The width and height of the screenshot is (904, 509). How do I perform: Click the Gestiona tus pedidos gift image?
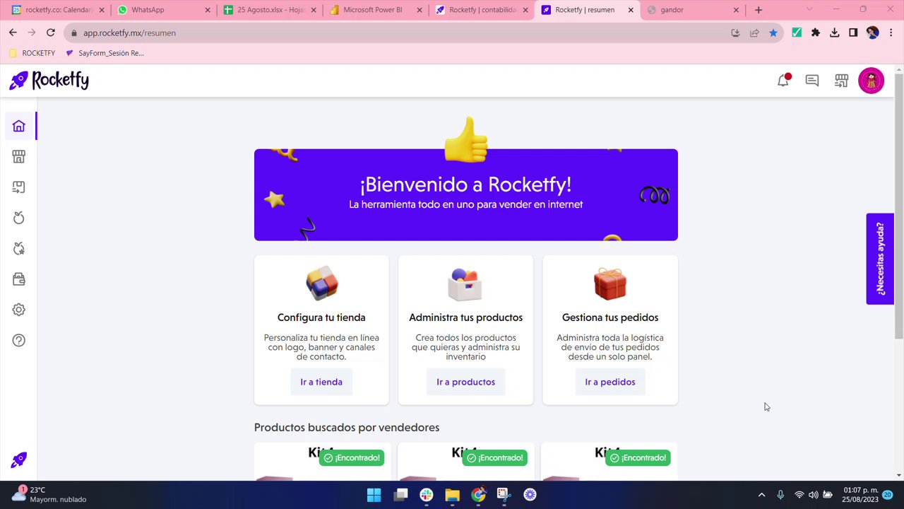tap(610, 283)
